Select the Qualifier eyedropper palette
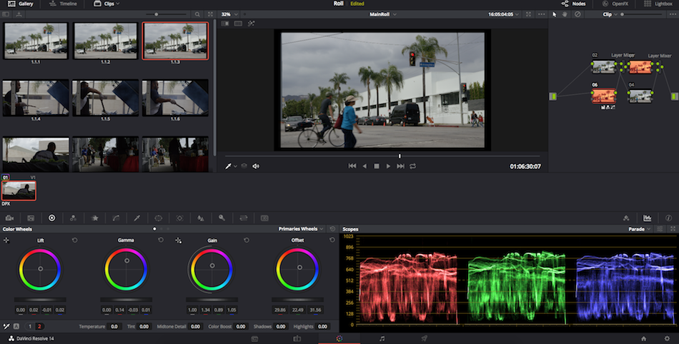This screenshot has width=679, height=344. (x=137, y=218)
